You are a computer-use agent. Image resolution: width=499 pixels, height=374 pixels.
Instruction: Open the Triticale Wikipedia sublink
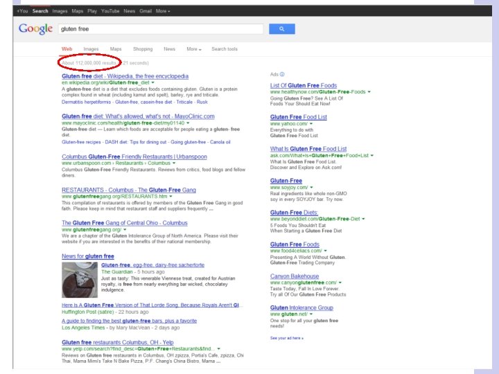(184, 102)
